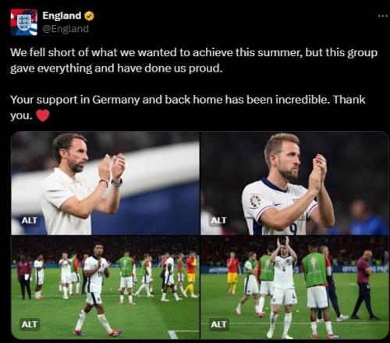
Task: Click the player in the yellow and red kit, bottom-left photo
Action: (191, 274)
